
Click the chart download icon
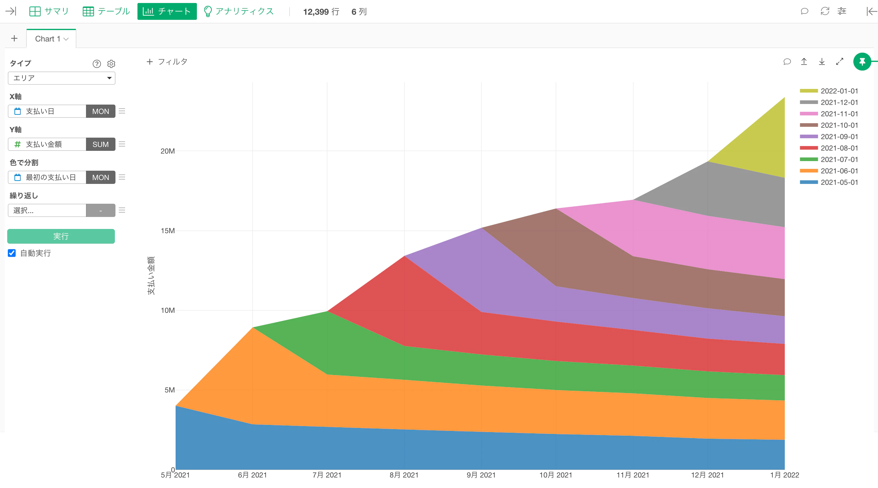tap(822, 62)
